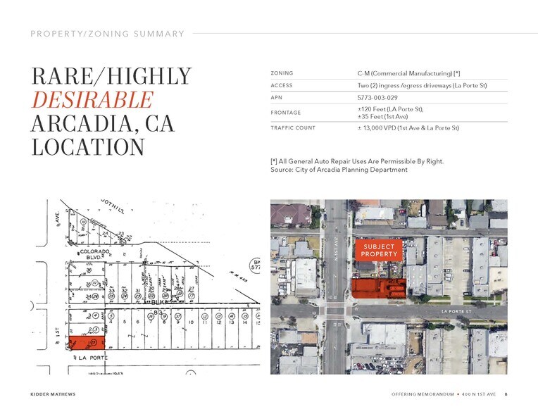The image size is (538, 414).
Task: Click the LOCATION heading word
Action: 88,147
